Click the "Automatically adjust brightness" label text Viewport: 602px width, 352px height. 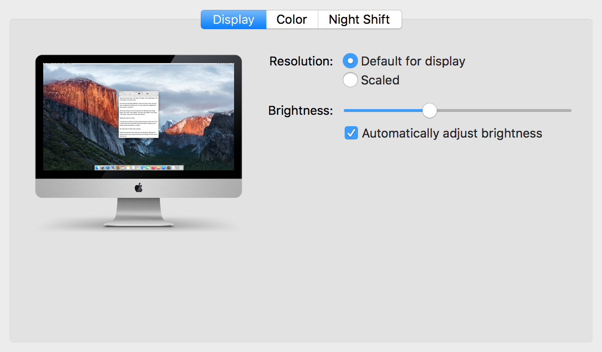click(x=452, y=133)
